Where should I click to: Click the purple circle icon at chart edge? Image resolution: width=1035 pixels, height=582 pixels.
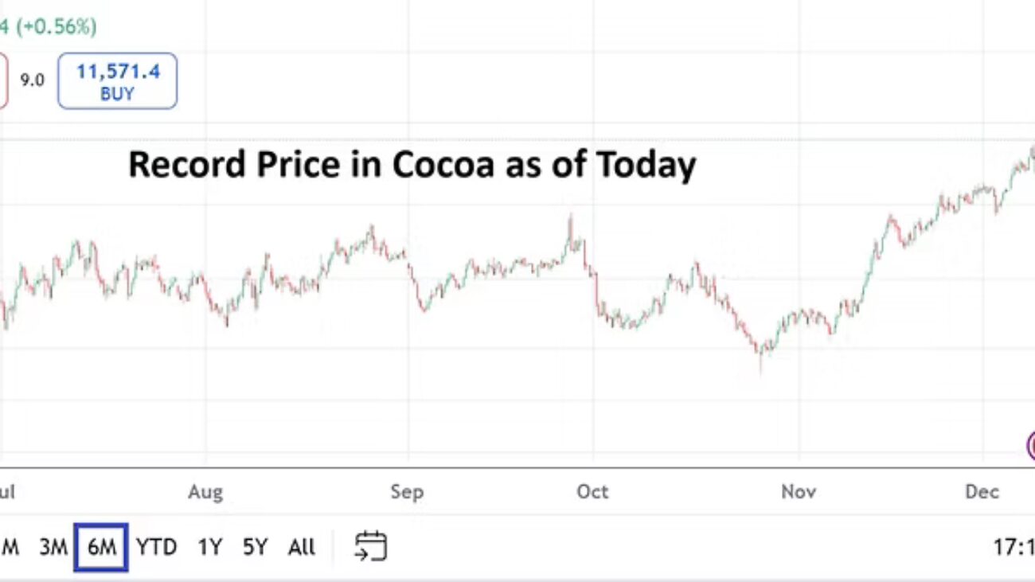tap(1031, 445)
